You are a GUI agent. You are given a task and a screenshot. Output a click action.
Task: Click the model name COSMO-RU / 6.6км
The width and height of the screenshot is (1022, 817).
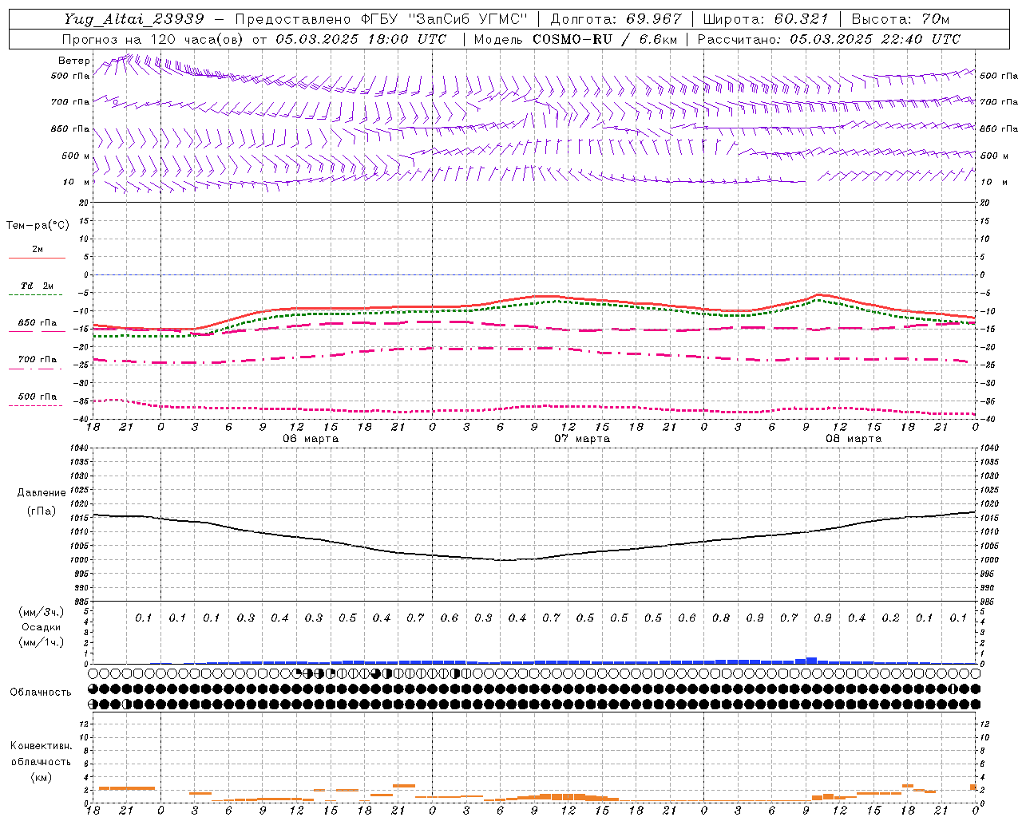click(605, 39)
